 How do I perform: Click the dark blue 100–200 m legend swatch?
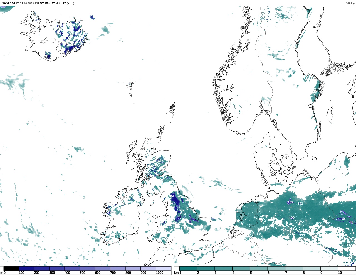pyautogui.click(x=26, y=269)
